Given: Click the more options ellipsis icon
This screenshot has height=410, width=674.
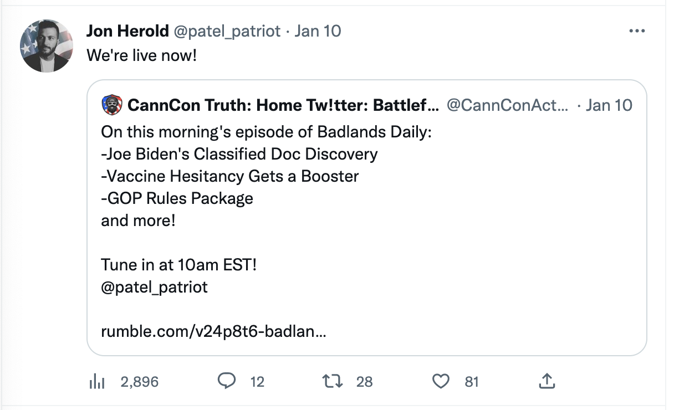Looking at the screenshot, I should click(x=636, y=30).
